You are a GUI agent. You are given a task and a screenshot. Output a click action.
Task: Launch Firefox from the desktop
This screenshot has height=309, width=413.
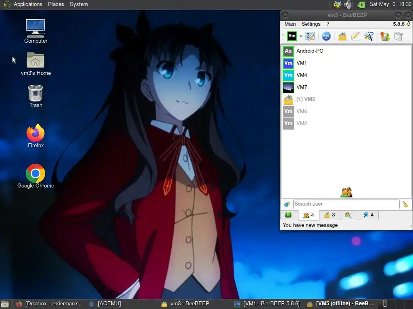pyautogui.click(x=35, y=136)
